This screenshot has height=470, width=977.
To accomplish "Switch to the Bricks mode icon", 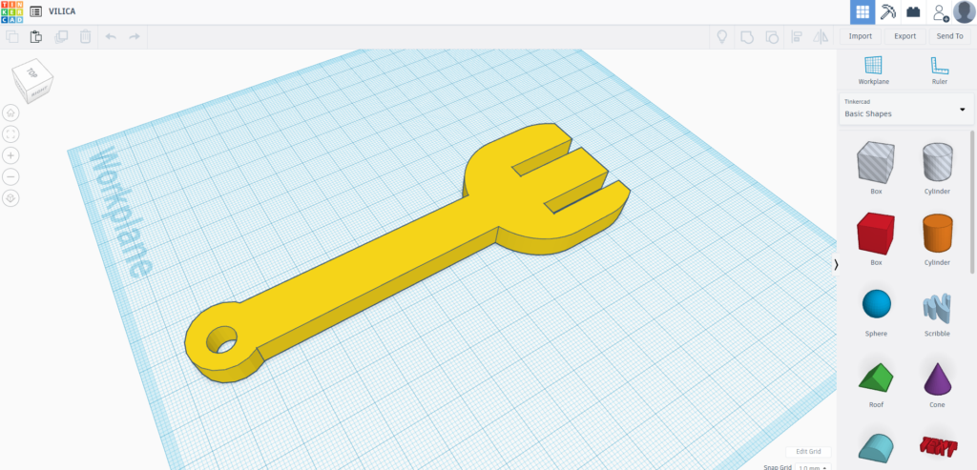I will click(x=913, y=12).
